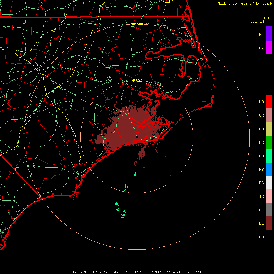Click the 100 NMI range ring label
The image size is (274, 274).
(x=137, y=24)
